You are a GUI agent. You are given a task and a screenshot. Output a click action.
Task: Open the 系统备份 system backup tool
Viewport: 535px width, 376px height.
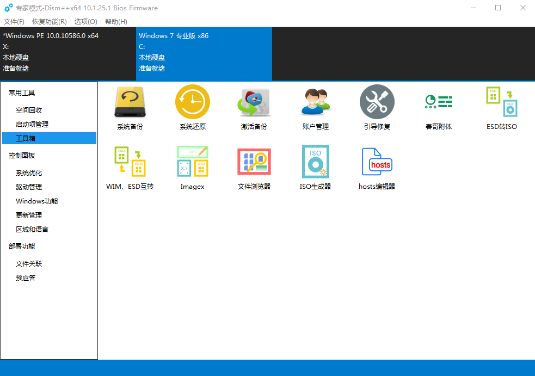tap(130, 103)
